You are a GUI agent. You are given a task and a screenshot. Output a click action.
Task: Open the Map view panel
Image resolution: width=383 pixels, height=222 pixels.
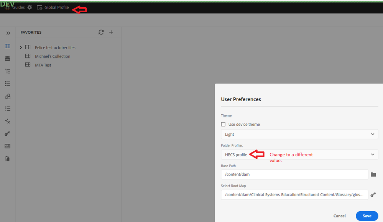pyautogui.click(x=7, y=71)
